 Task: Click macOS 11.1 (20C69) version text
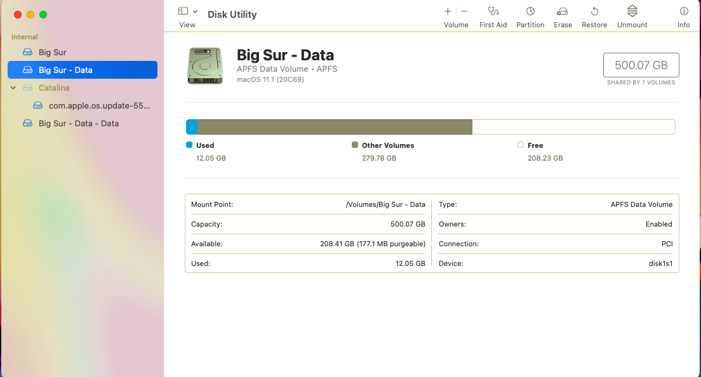pyautogui.click(x=270, y=79)
